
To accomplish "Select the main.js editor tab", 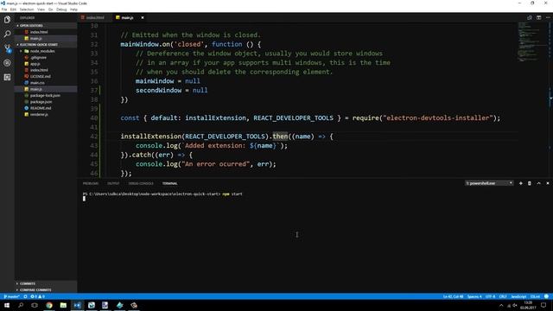I will (126, 17).
